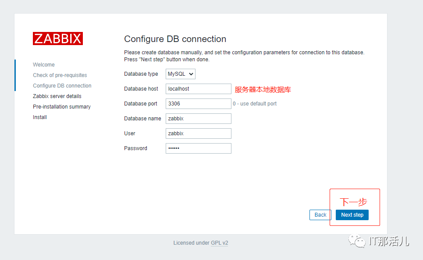Click the Database port label
Viewport: 423px width, 260px height.
141,104
